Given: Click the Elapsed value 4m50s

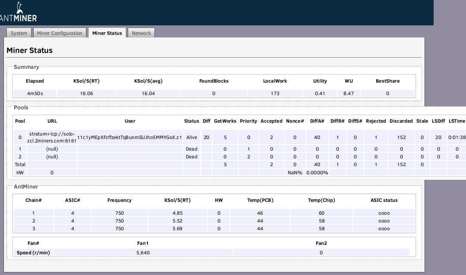Looking at the screenshot, I should (35, 93).
